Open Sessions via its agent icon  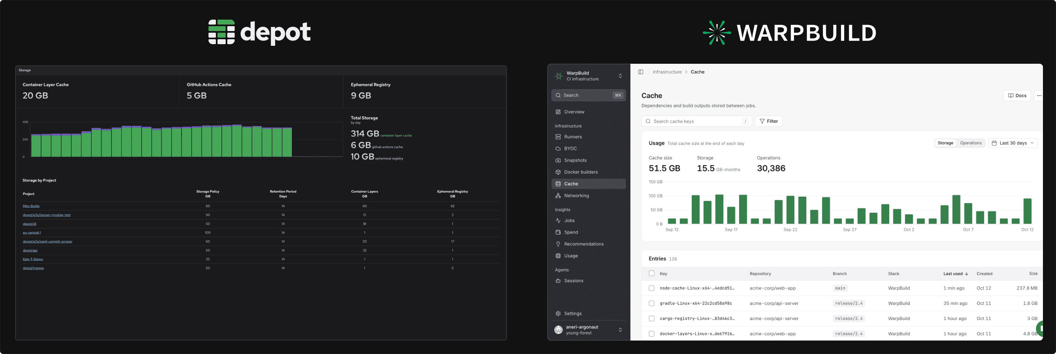pyautogui.click(x=558, y=281)
